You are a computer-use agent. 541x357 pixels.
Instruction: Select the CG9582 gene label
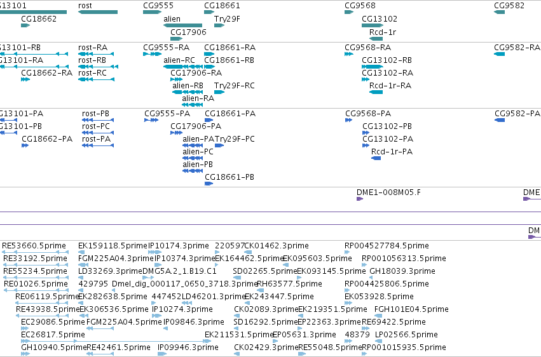click(x=509, y=6)
